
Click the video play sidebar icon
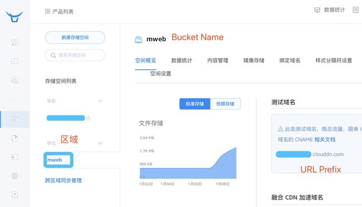(14, 195)
